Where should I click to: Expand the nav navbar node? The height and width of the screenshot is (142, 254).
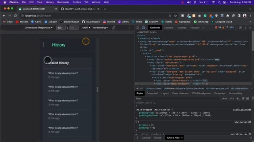pyautogui.click(x=148, y=60)
